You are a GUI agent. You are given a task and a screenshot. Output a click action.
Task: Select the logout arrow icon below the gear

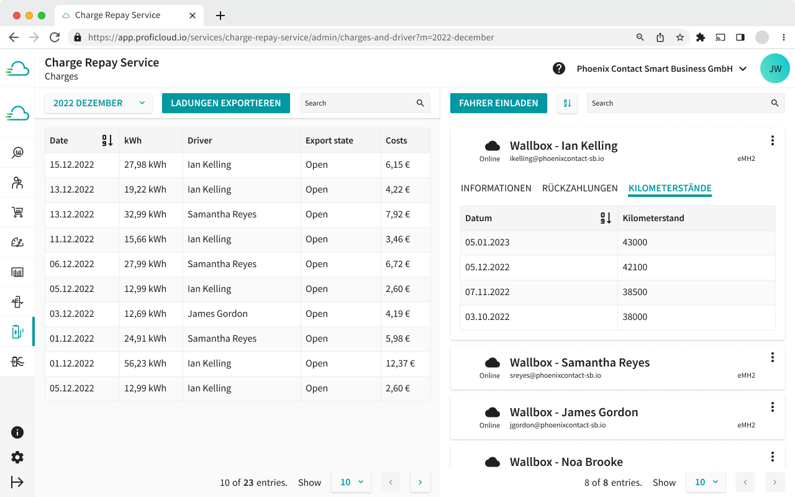tap(17, 482)
